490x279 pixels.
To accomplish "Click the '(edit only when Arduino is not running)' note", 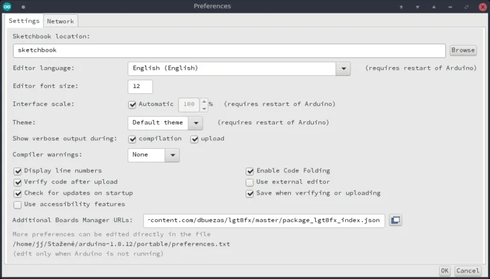I will point(88,253).
